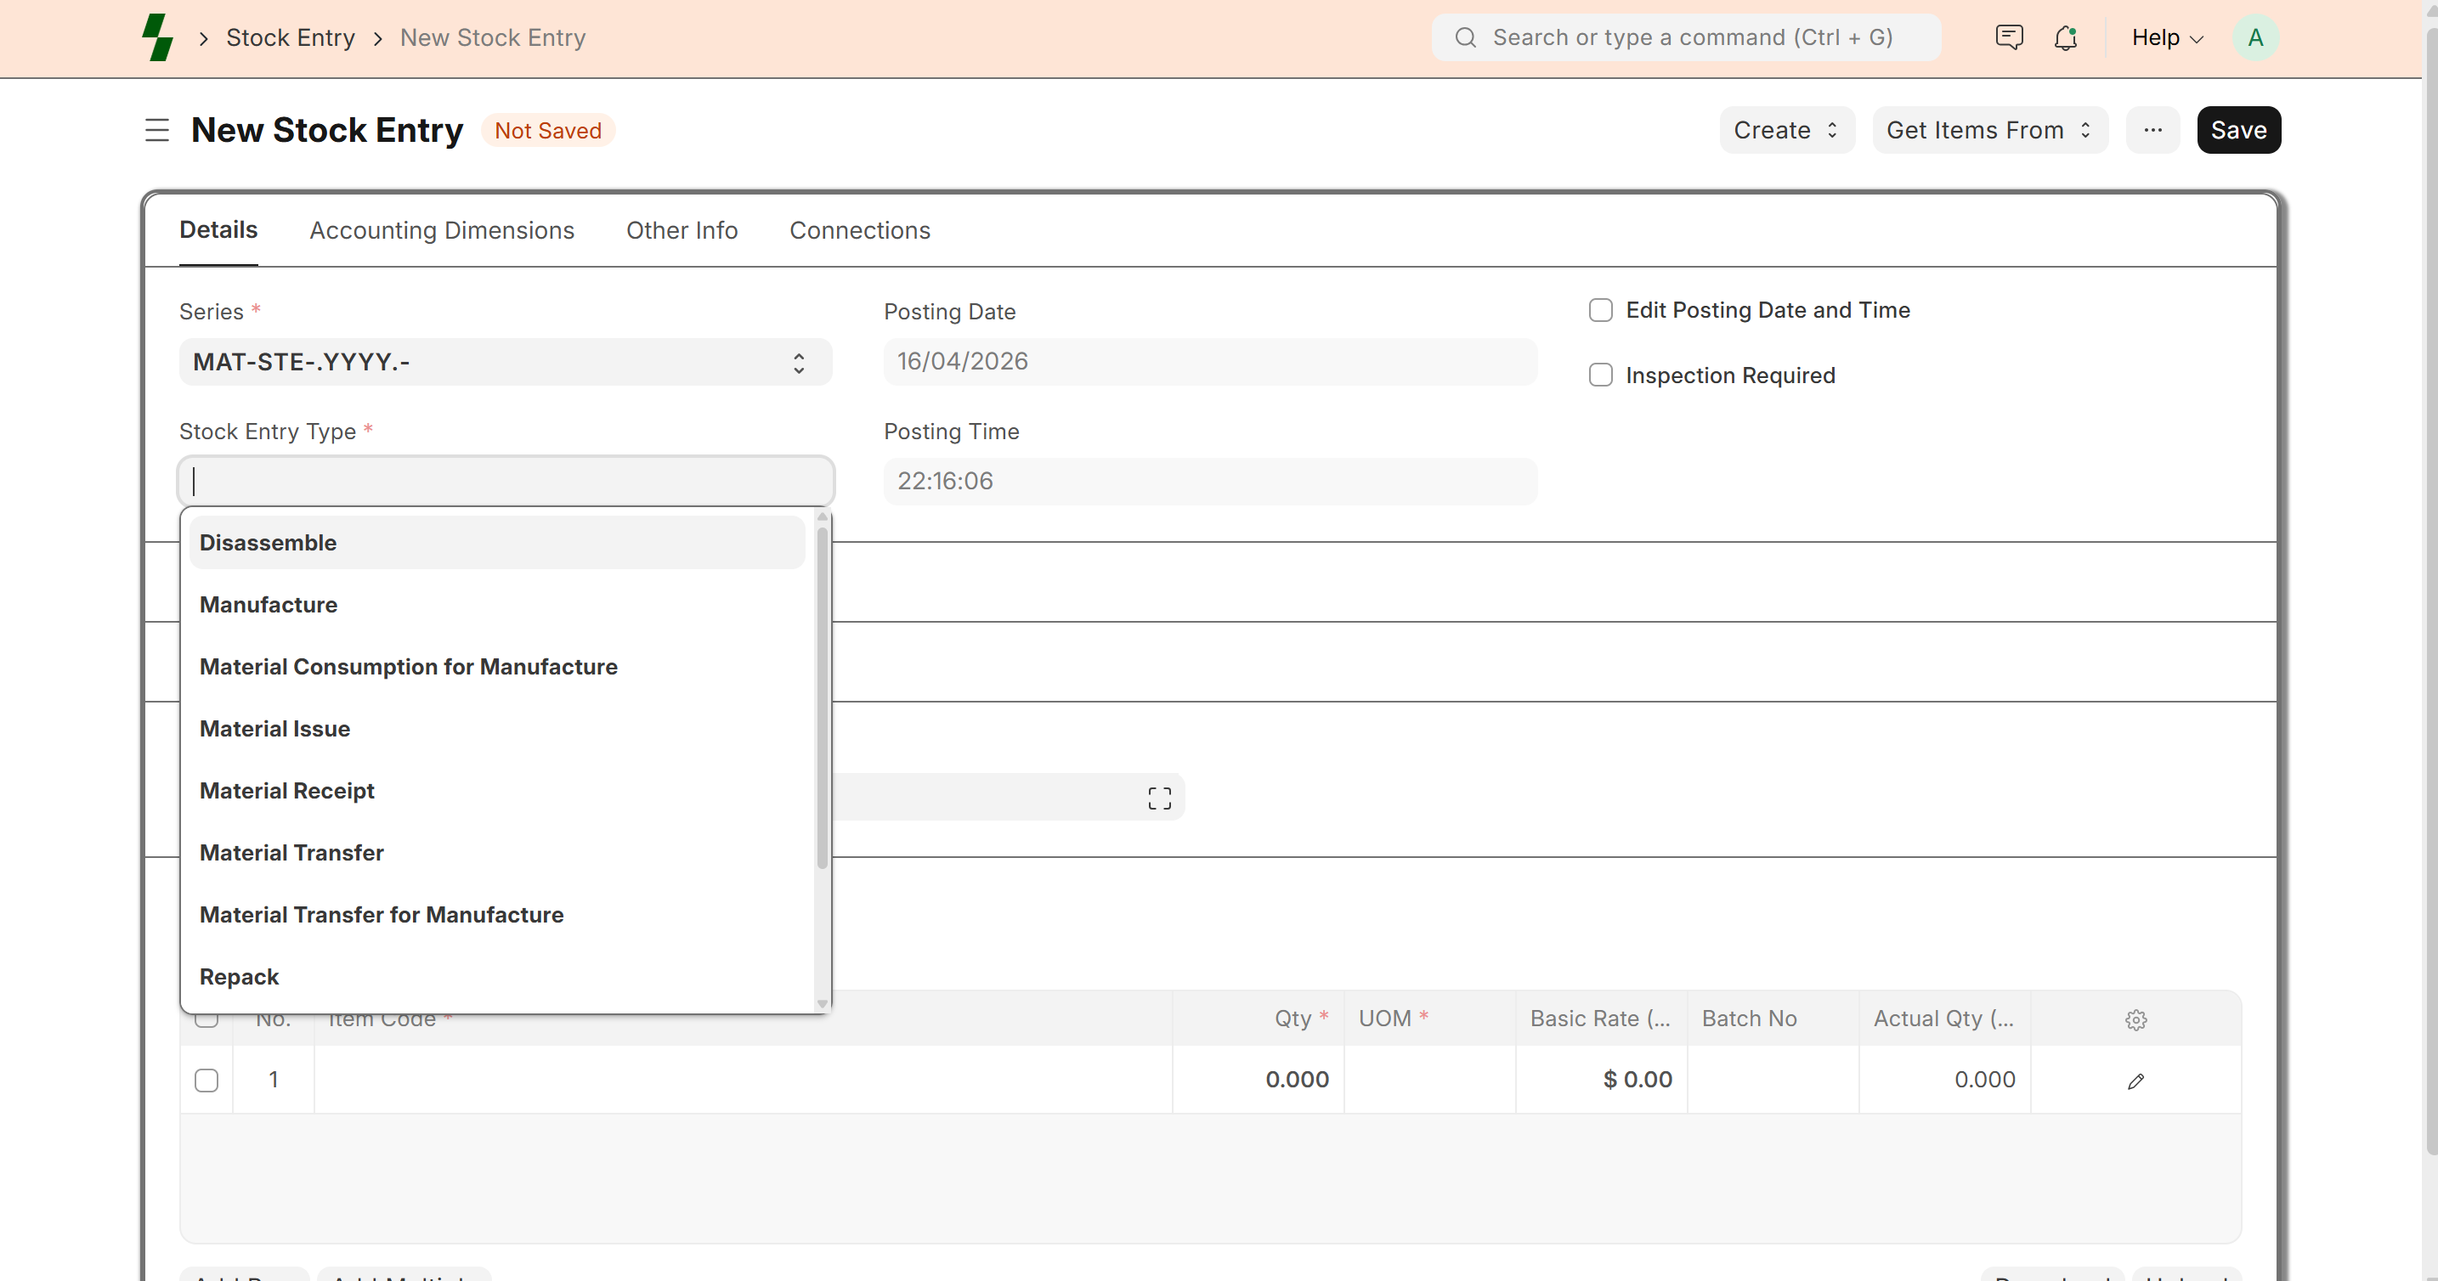
Task: Click the table settings gear icon
Action: [x=2135, y=1020]
